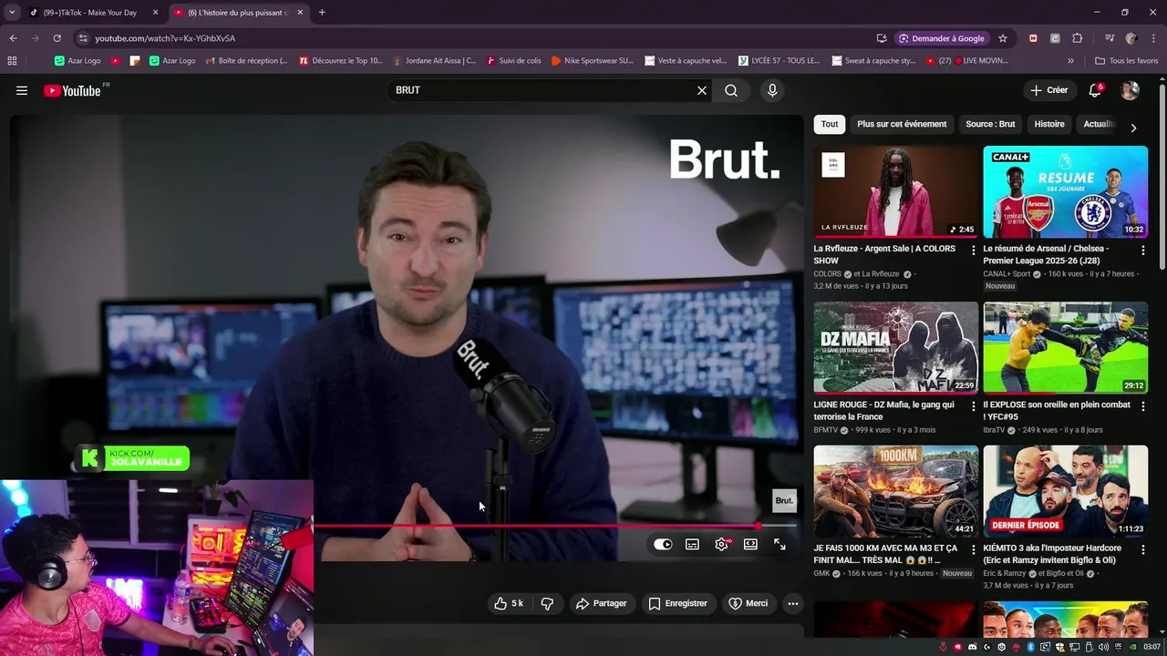Switch the player to theater mode
Image resolution: width=1167 pixels, height=656 pixels.
tap(750, 544)
